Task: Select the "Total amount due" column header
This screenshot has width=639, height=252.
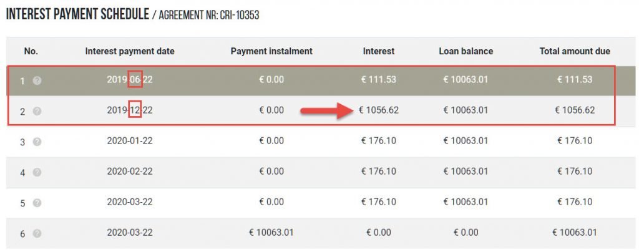Action: tap(575, 51)
